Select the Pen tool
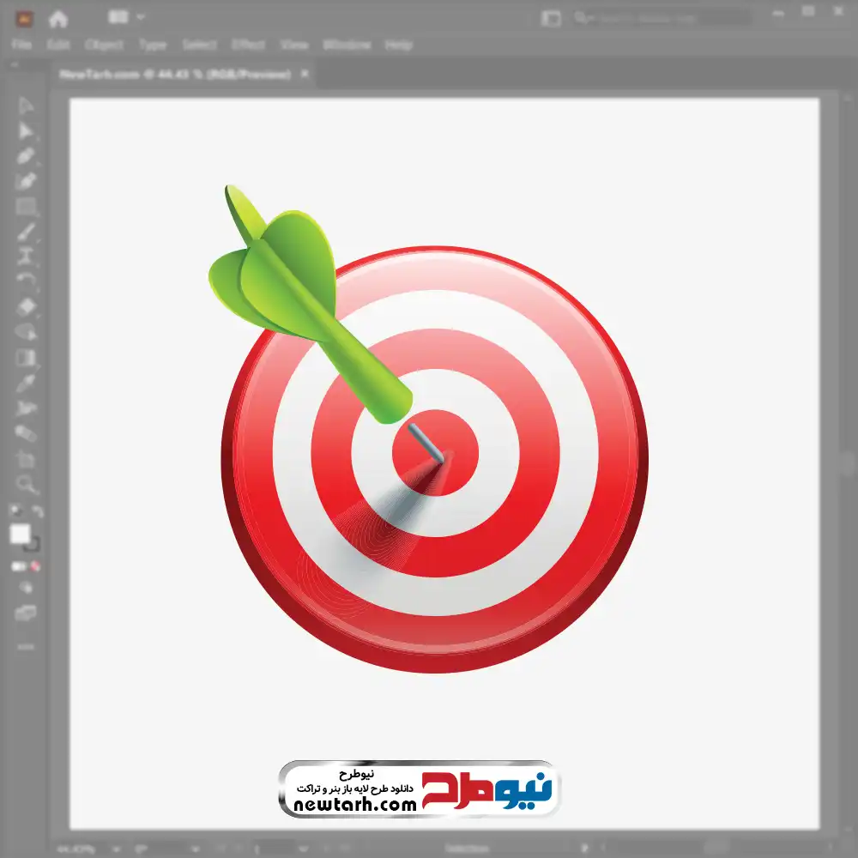 [x=26, y=156]
